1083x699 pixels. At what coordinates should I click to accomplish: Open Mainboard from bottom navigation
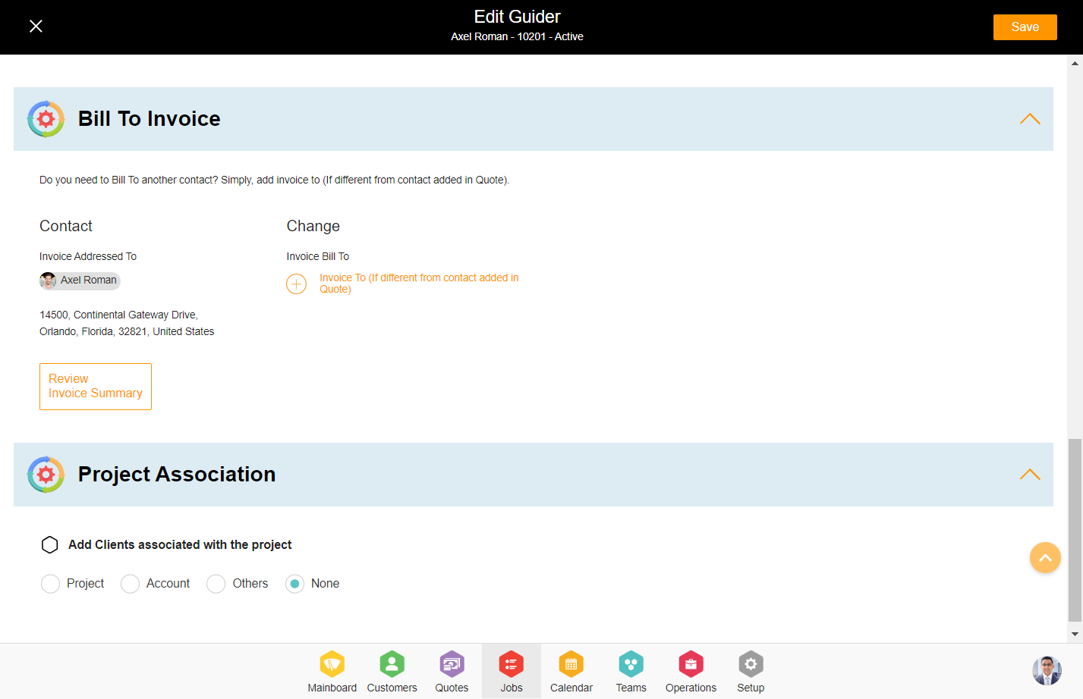click(x=332, y=672)
